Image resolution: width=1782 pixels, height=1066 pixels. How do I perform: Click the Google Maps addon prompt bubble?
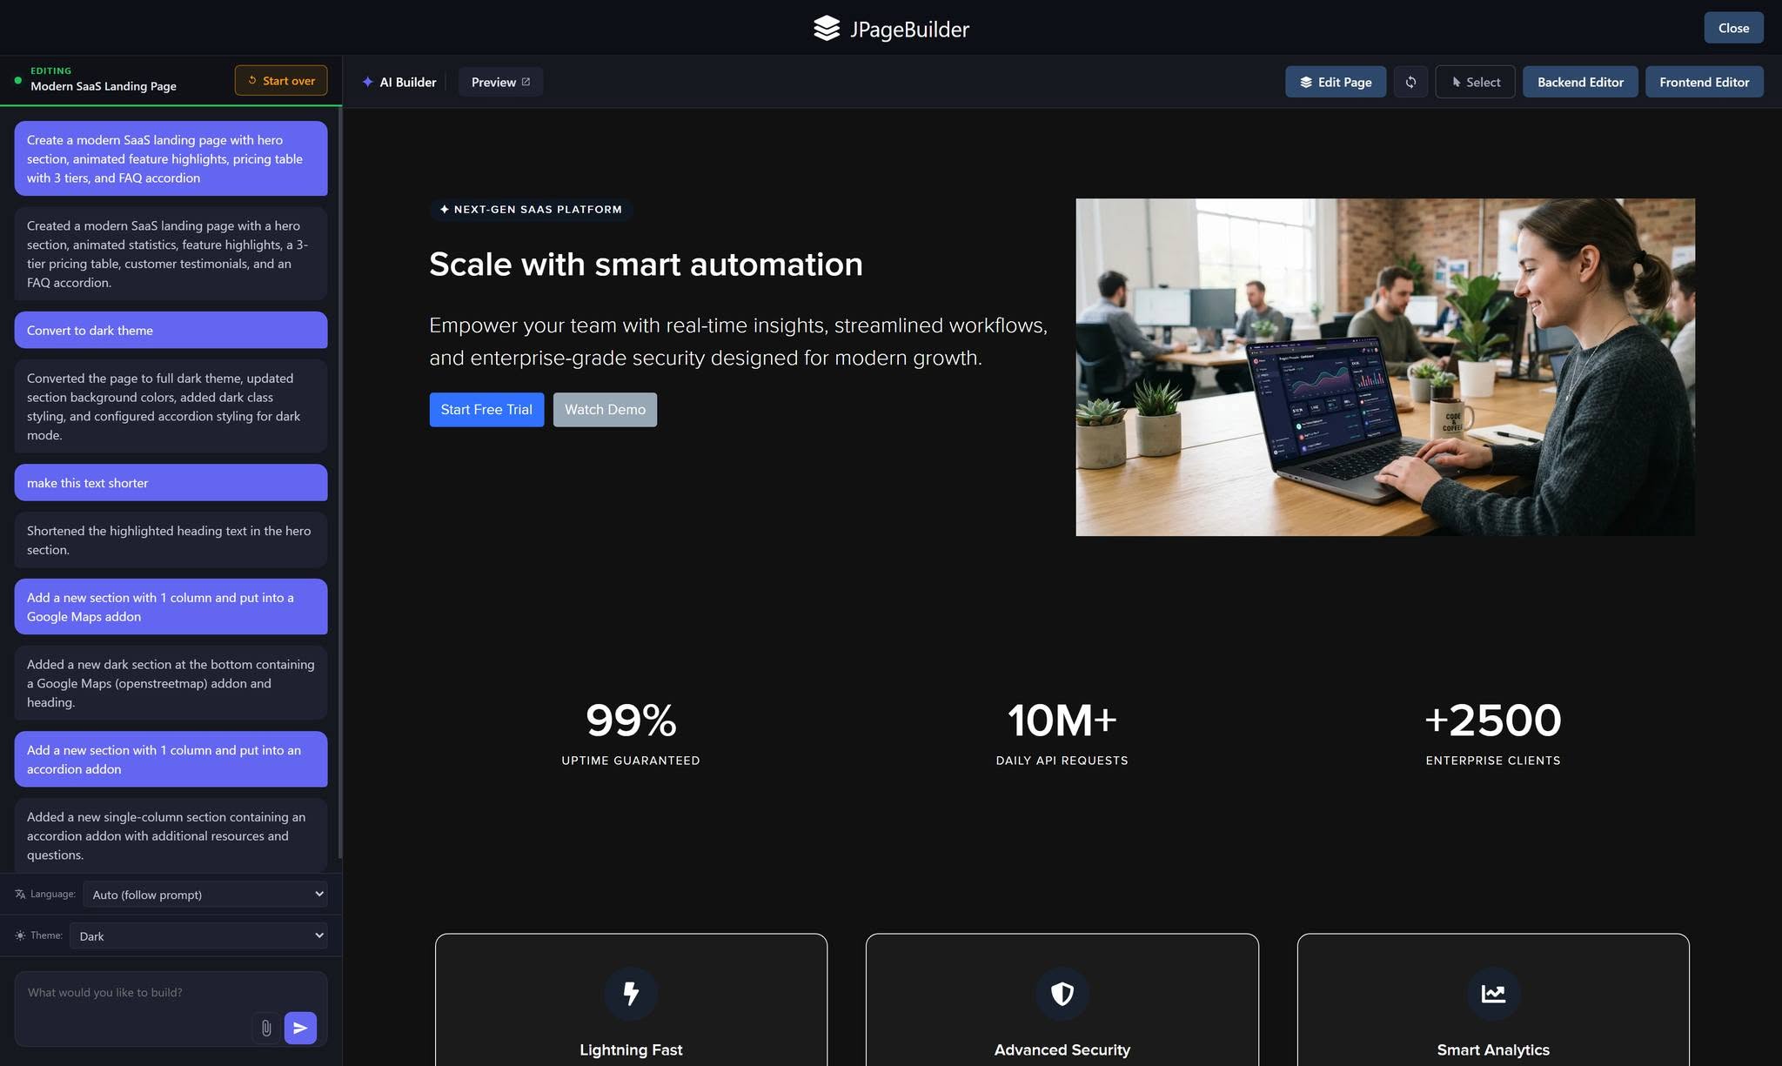coord(171,607)
